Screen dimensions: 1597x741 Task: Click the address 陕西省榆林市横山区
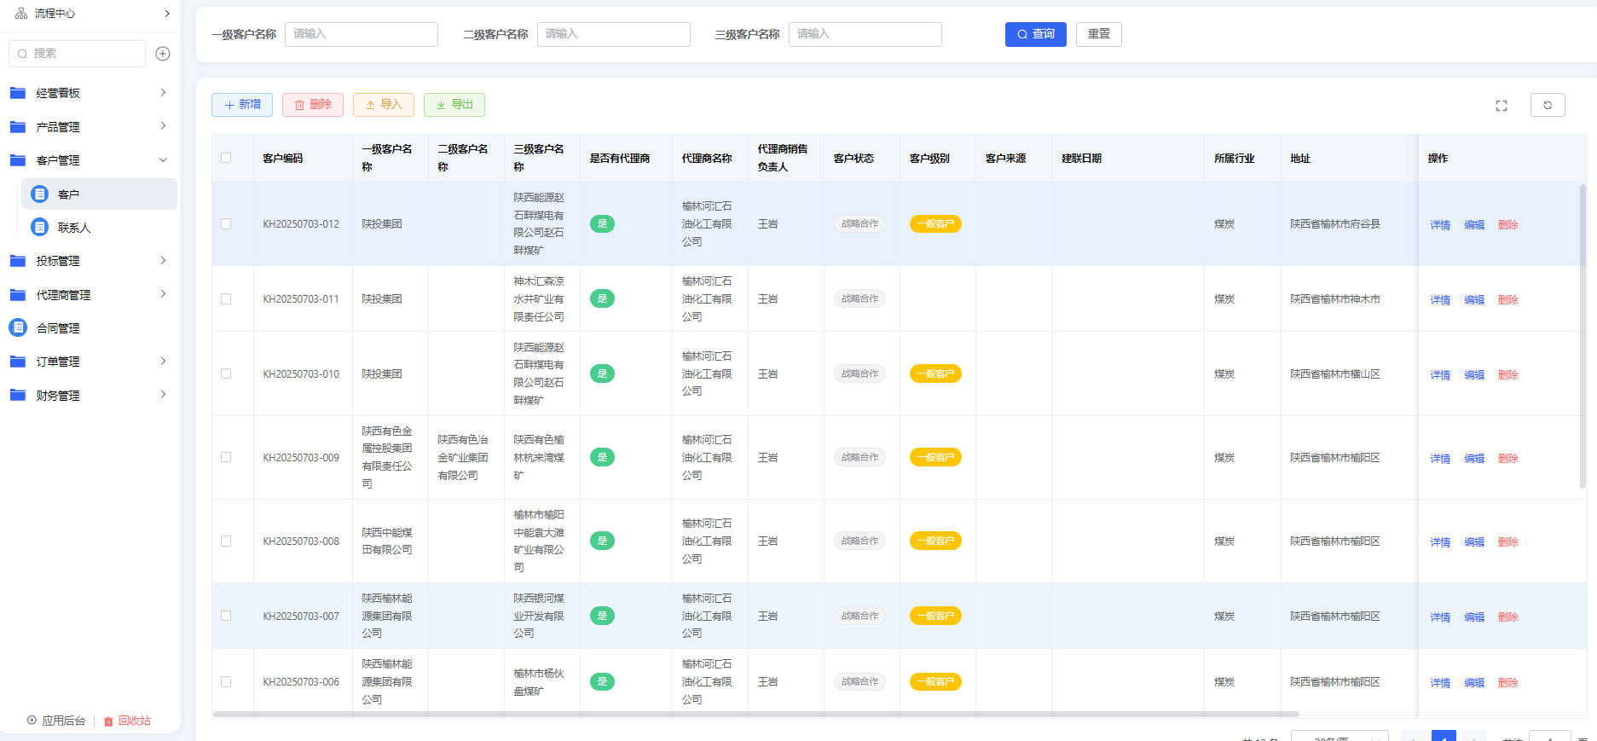tap(1335, 374)
